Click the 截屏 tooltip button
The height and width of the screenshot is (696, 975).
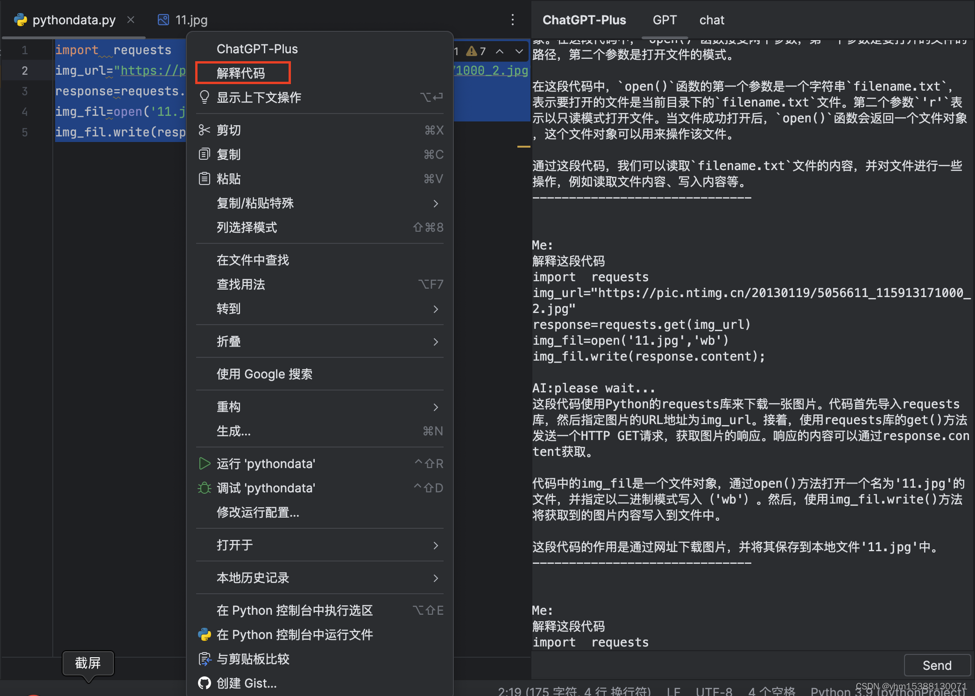[x=88, y=663]
